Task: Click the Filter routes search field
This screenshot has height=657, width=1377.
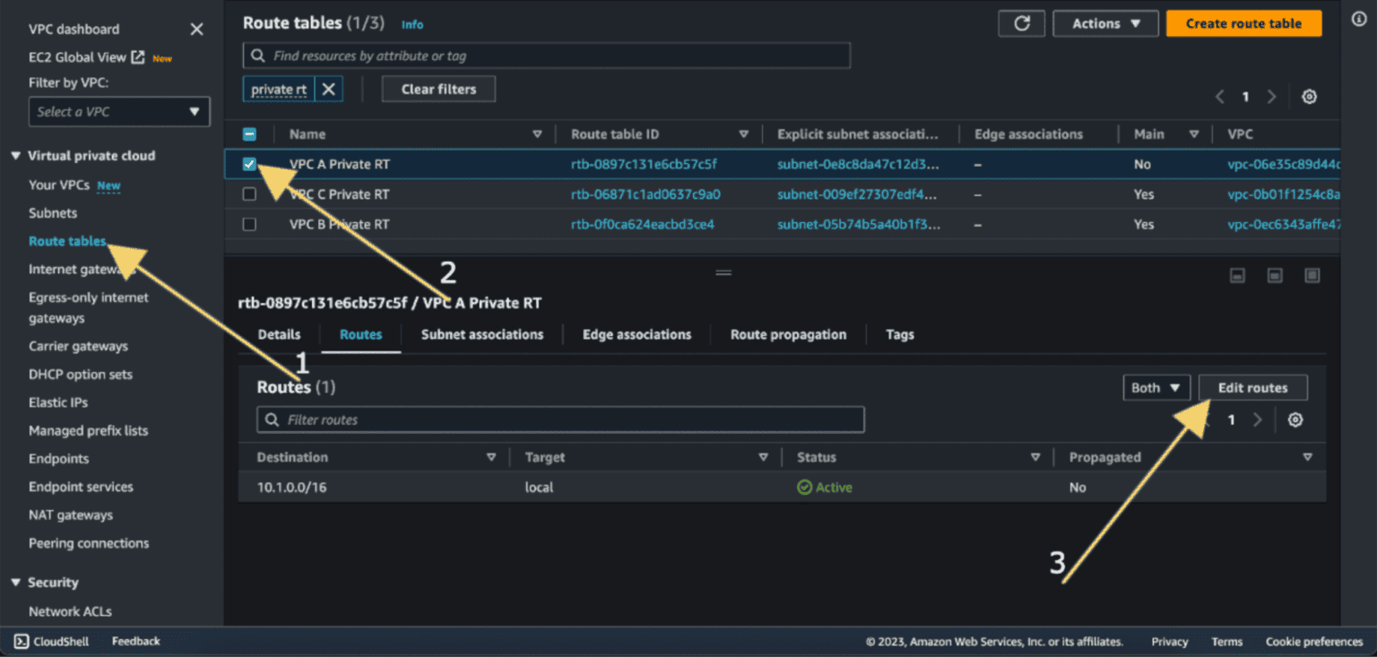Action: (560, 419)
